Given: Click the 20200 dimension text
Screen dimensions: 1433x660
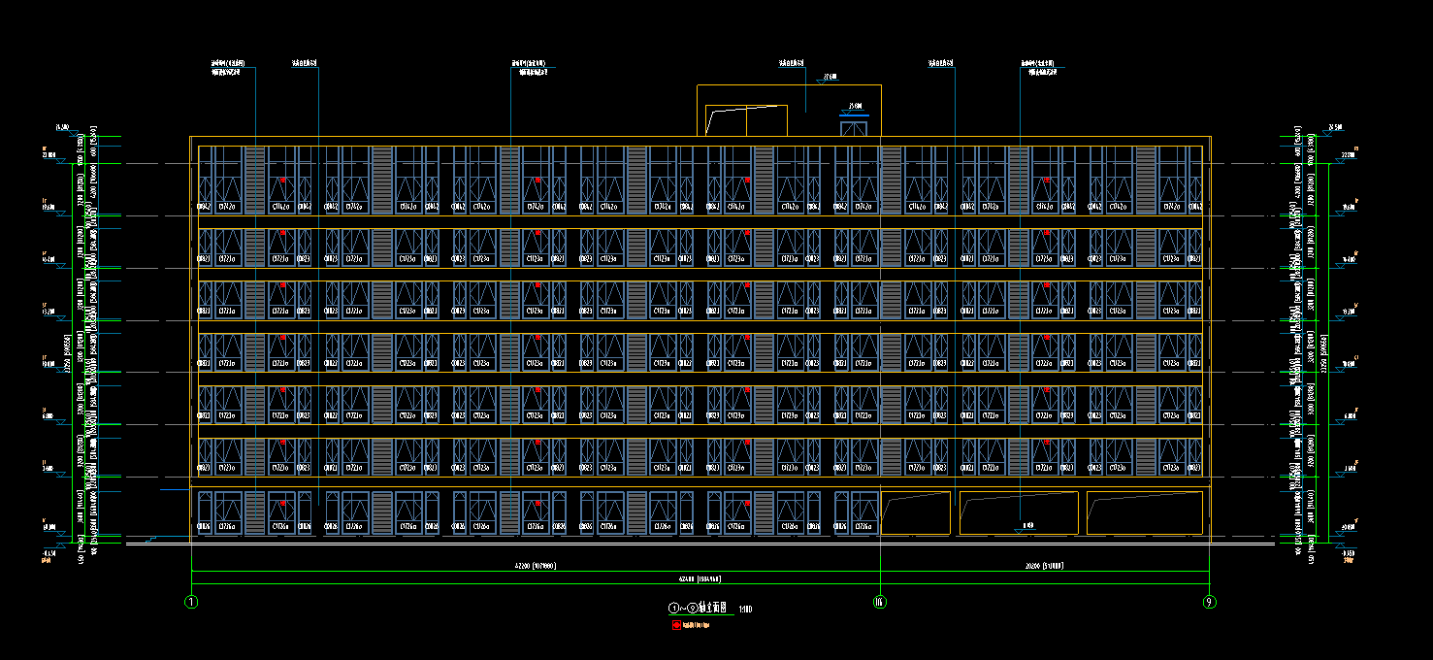Looking at the screenshot, I should pos(1045,565).
